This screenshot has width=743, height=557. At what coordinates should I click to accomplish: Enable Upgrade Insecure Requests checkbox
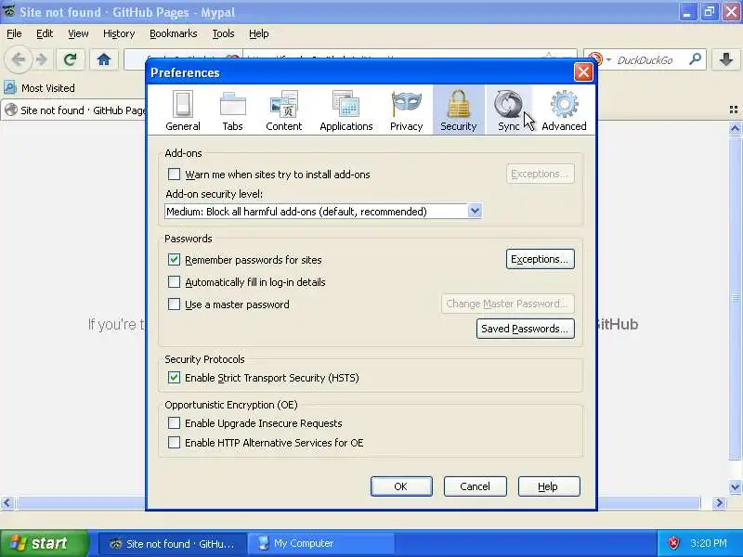pos(174,423)
